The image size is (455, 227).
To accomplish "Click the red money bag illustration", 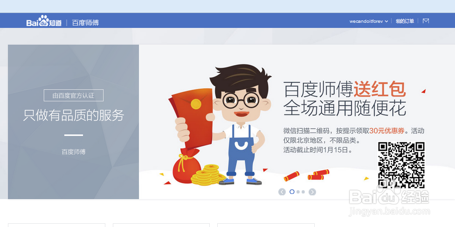I will coord(186,167).
